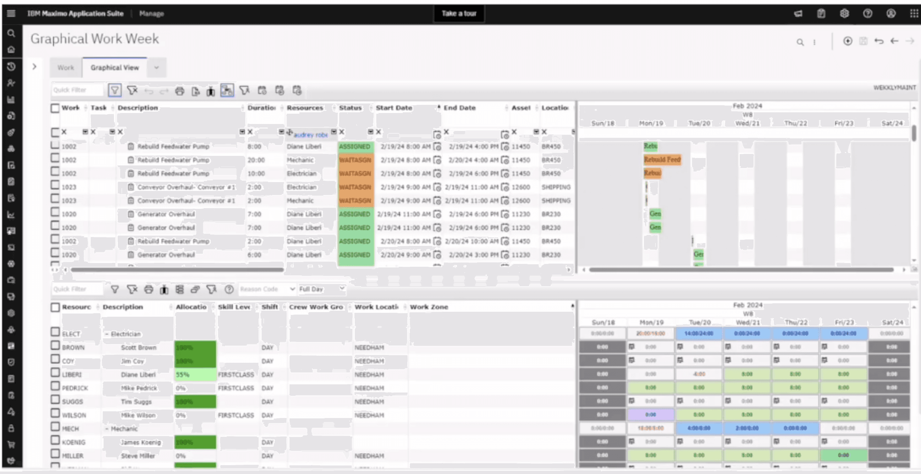
Task: Open the Full Day dropdown
Action: pos(322,289)
